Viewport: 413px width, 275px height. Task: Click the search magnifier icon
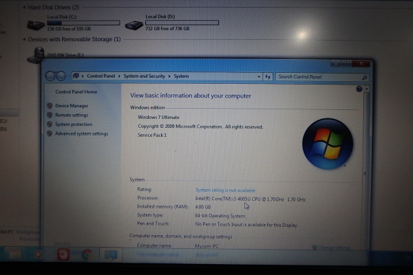coord(365,78)
